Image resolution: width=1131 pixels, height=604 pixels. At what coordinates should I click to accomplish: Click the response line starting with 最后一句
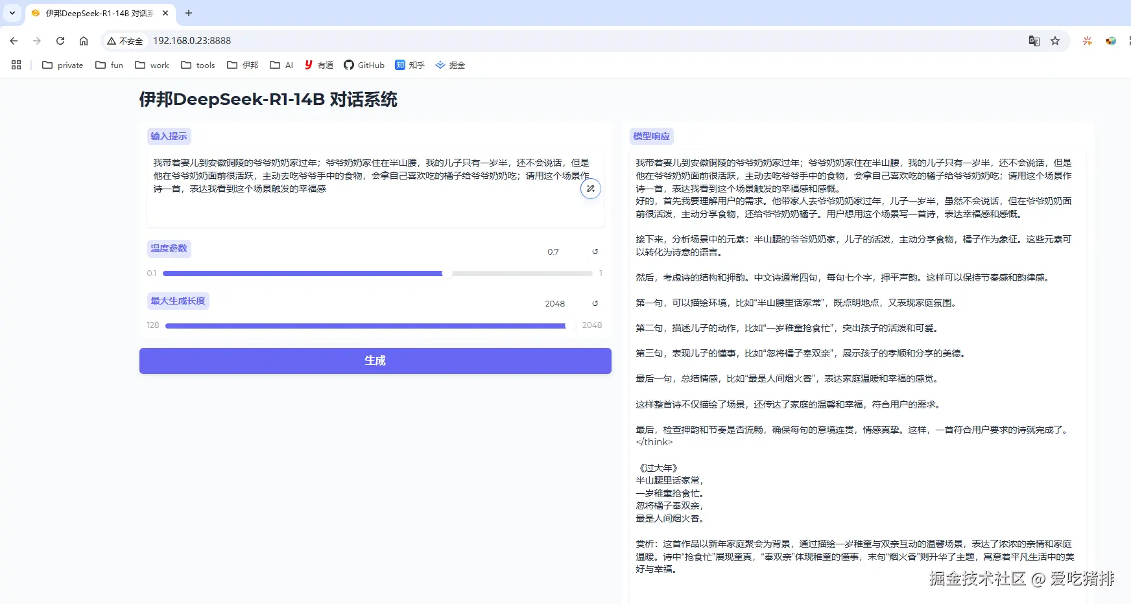pyautogui.click(x=789, y=378)
